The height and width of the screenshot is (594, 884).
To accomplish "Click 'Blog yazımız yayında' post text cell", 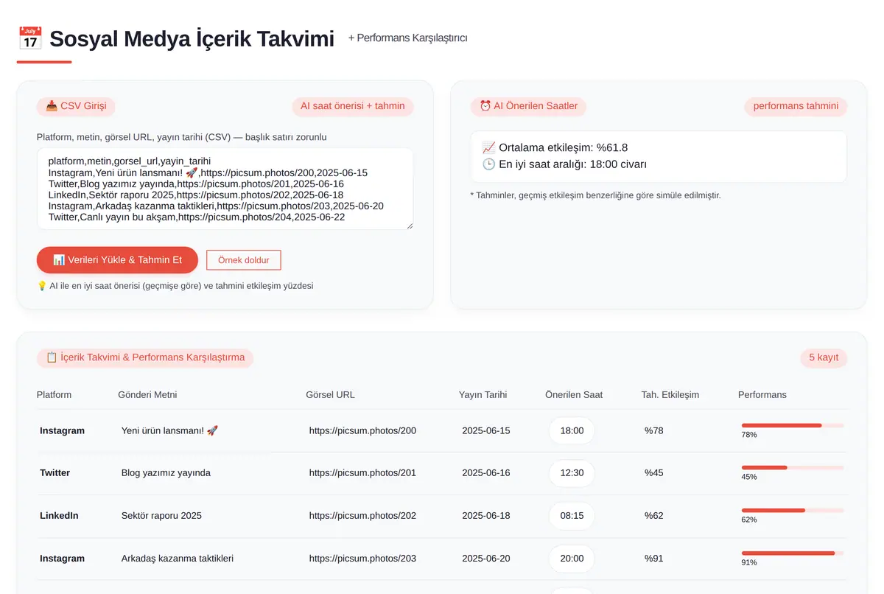I will [166, 473].
